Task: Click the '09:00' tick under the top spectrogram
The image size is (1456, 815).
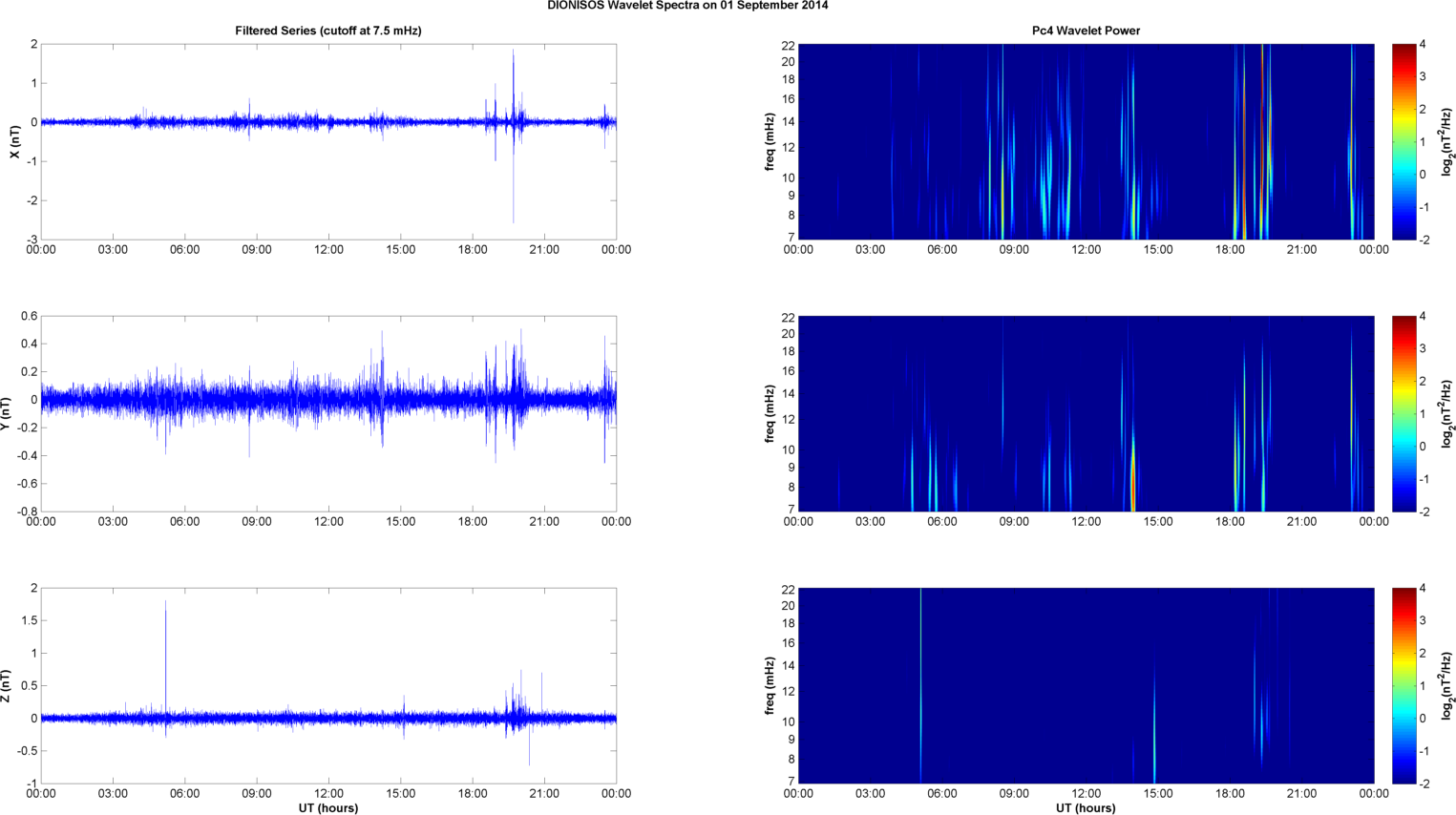Action: [1014, 250]
